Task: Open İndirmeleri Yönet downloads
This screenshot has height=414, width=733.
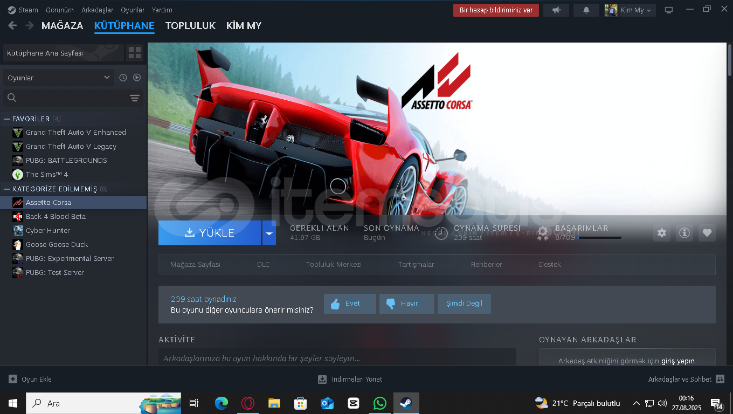Action: 350,379
